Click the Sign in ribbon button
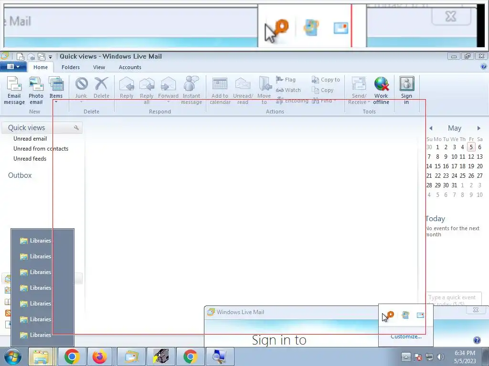The width and height of the screenshot is (489, 366). [406, 91]
